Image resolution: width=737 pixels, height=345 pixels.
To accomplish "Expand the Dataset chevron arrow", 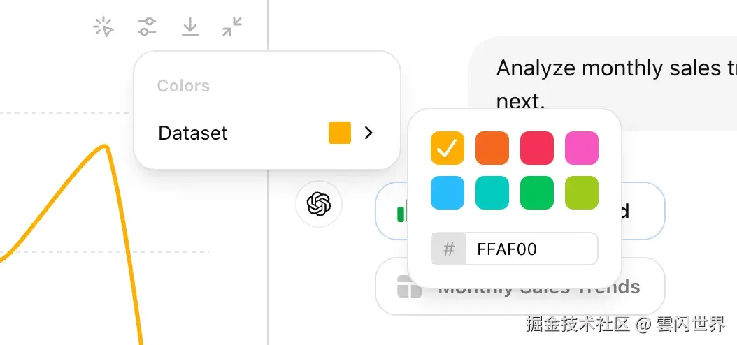I will point(369,133).
